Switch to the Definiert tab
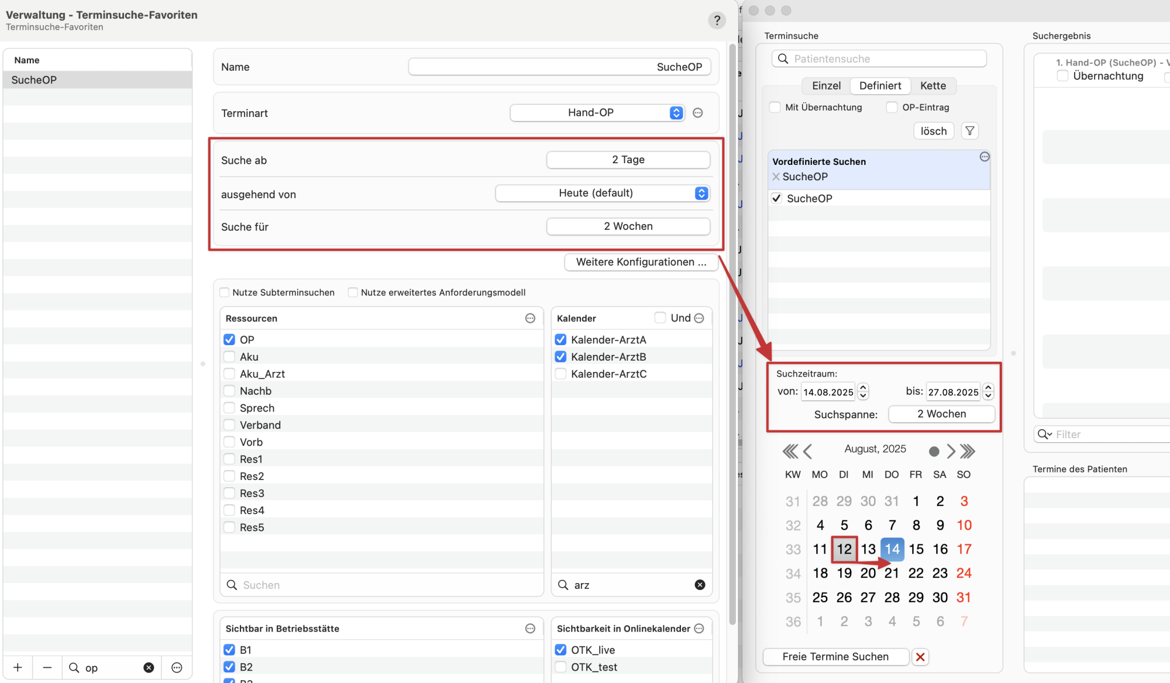1170x683 pixels. [880, 86]
